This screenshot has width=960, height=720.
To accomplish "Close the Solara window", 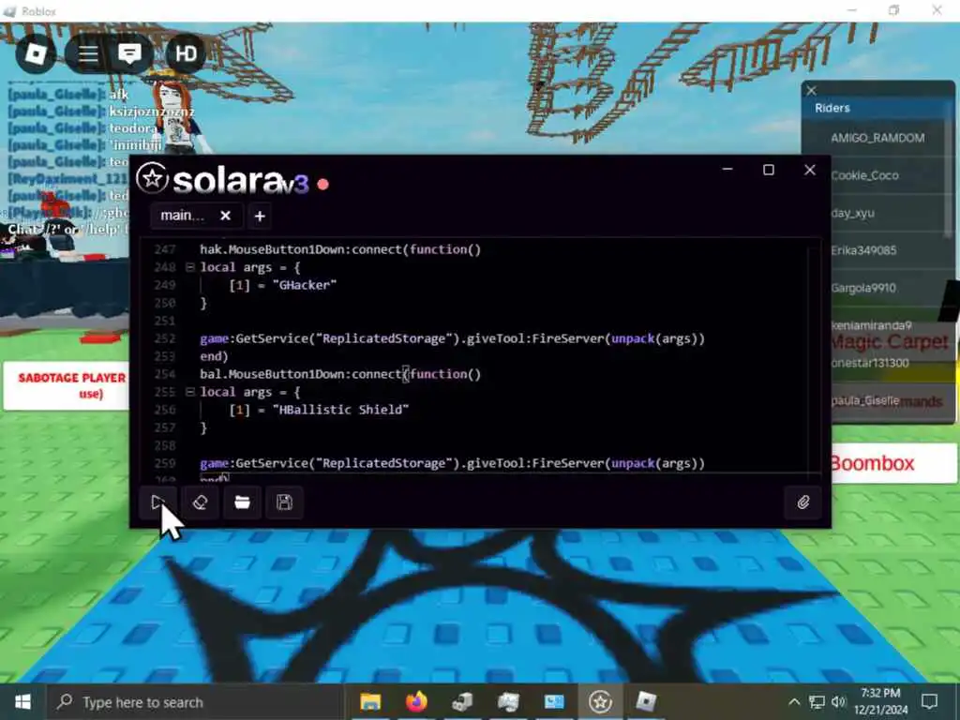I will [809, 170].
